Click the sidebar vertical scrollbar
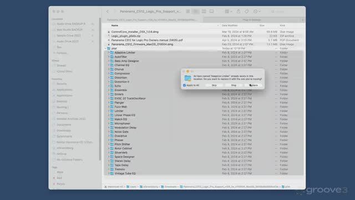The image size is (355, 200). [x=100, y=88]
